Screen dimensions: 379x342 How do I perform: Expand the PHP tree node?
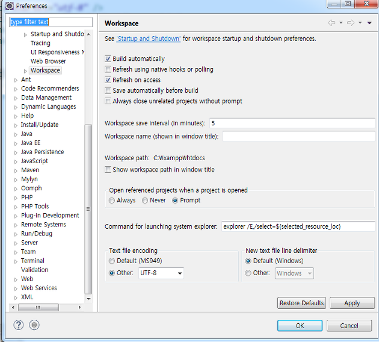pos(16,198)
